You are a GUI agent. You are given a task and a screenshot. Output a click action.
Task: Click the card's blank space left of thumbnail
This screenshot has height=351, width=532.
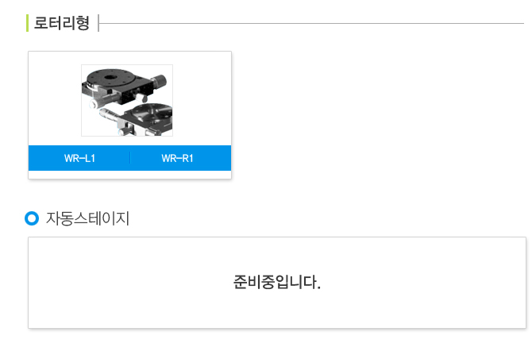pyautogui.click(x=55, y=98)
